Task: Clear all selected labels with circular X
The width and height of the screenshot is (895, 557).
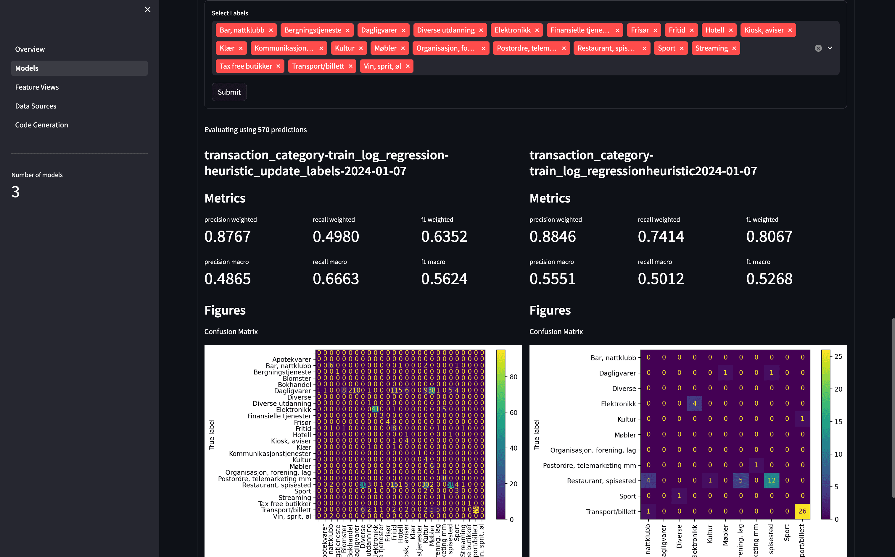Action: point(818,48)
